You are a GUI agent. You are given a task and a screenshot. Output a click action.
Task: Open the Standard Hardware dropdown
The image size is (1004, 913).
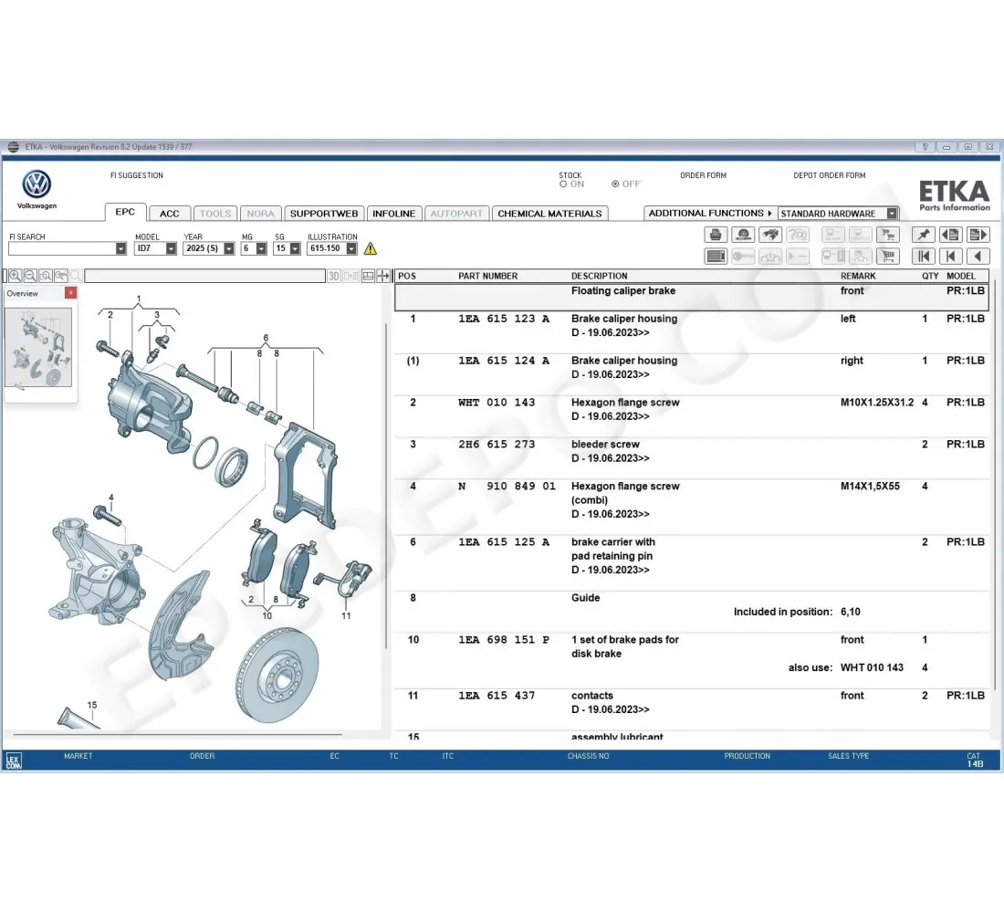click(x=892, y=214)
